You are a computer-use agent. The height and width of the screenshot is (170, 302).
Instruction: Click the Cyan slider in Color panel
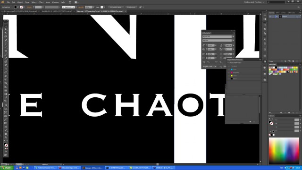click(x=285, y=120)
